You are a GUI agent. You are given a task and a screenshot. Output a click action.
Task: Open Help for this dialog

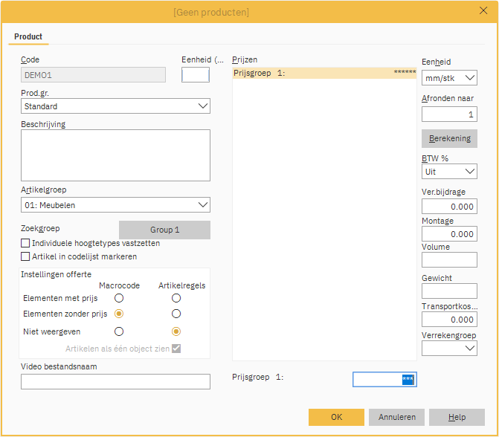click(x=457, y=418)
